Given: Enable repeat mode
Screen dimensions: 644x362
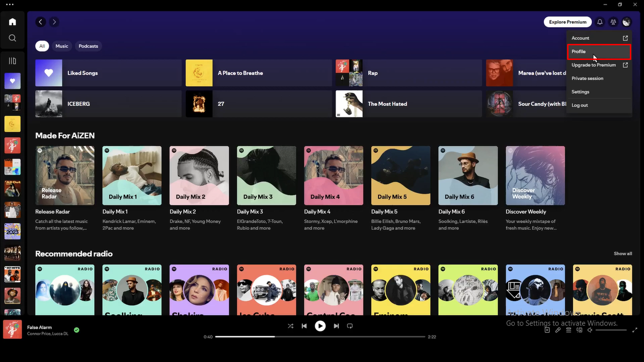Looking at the screenshot, I should click(350, 326).
